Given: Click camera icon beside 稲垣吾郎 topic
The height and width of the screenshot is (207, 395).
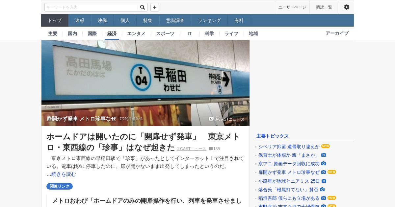Looking at the screenshot, I should coord(324,198).
